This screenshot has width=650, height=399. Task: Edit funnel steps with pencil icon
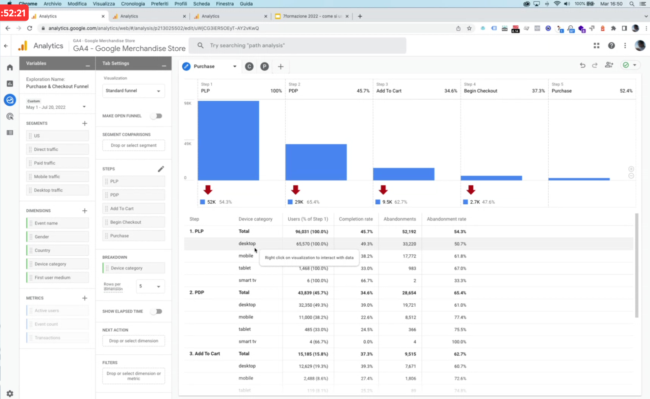click(x=161, y=169)
